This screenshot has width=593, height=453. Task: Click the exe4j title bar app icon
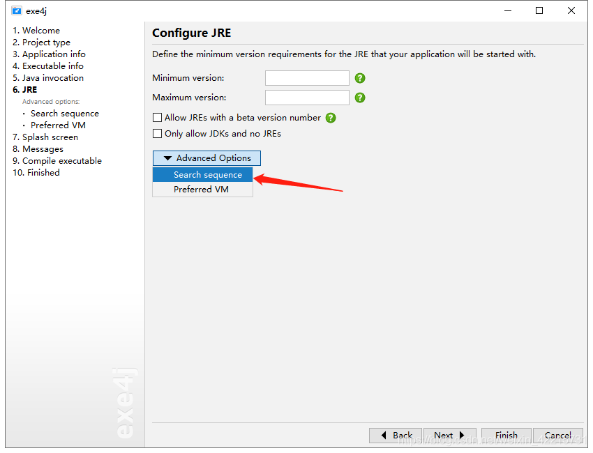[x=17, y=10]
